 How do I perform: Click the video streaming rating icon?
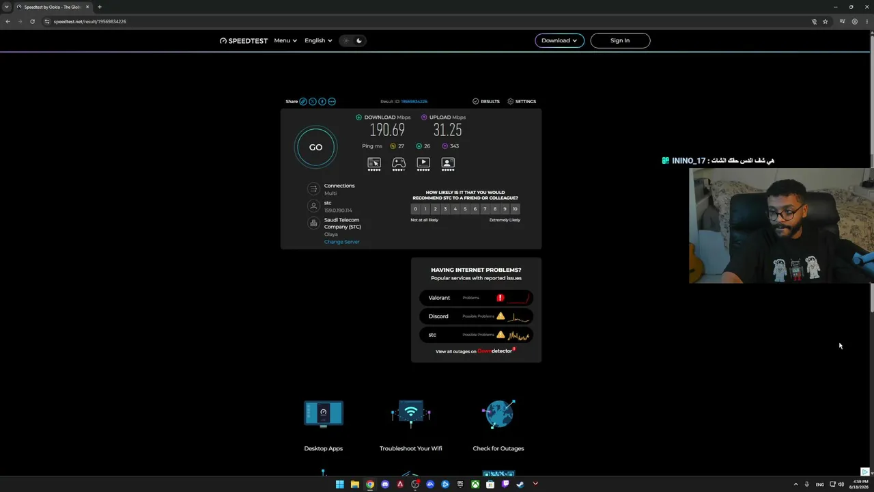click(x=423, y=163)
